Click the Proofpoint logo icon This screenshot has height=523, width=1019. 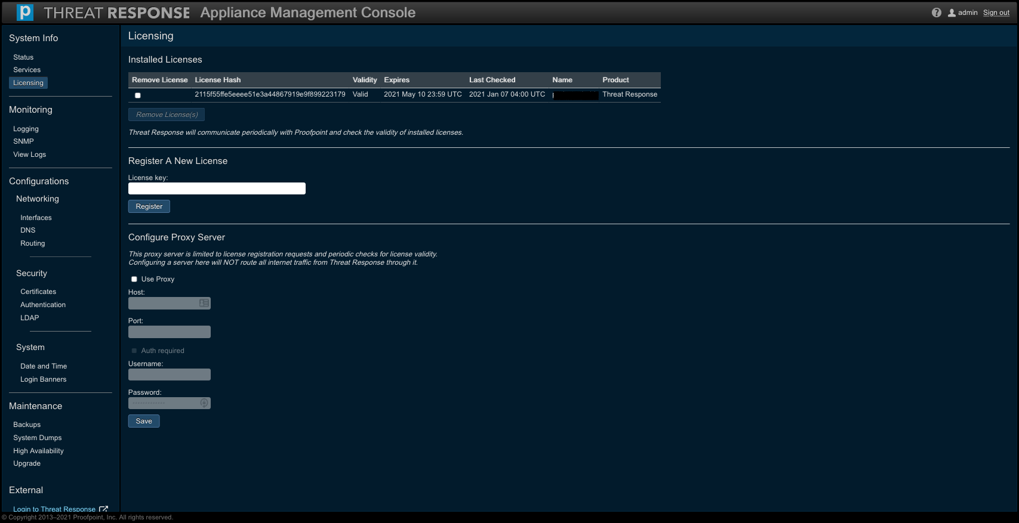pos(25,13)
